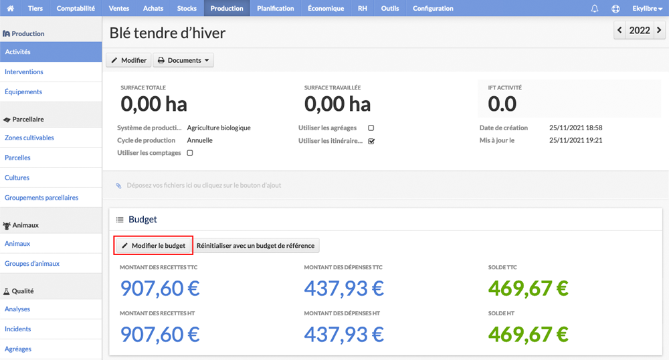Viewport: 669px width, 360px height.
Task: Click the Modifier button
Action: pyautogui.click(x=129, y=60)
